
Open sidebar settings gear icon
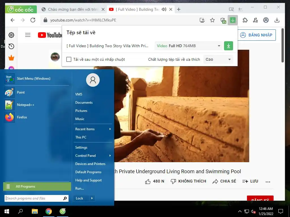coord(11,35)
